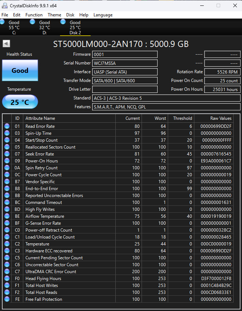Viewport: 242px width, 311px height.
Task: Click the Good health status button
Action: (x=20, y=70)
